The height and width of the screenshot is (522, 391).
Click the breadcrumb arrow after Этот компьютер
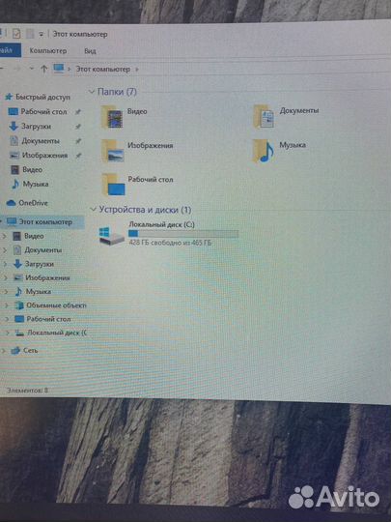[x=137, y=70]
